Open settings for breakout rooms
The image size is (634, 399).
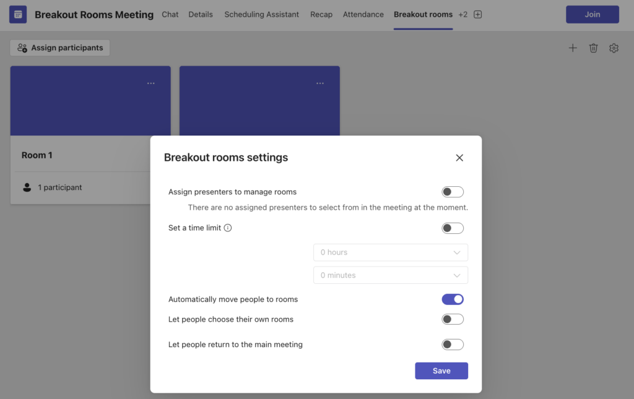pos(614,48)
